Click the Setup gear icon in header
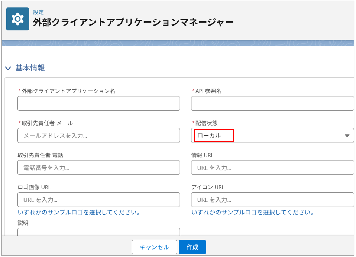Image resolution: width=356 pixels, height=257 pixels. coord(17,19)
